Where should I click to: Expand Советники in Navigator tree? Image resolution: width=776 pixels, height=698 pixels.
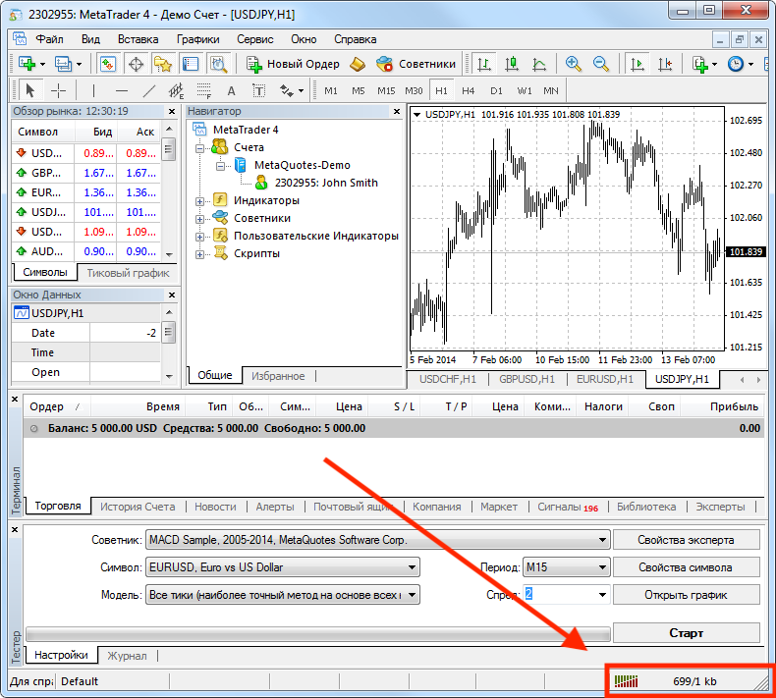pyautogui.click(x=200, y=219)
